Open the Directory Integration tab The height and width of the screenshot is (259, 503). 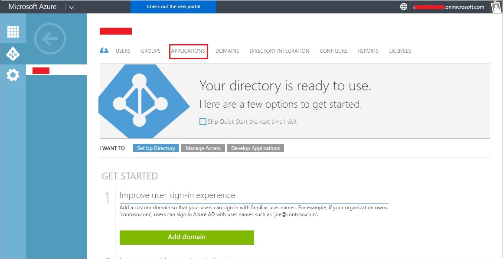[279, 51]
